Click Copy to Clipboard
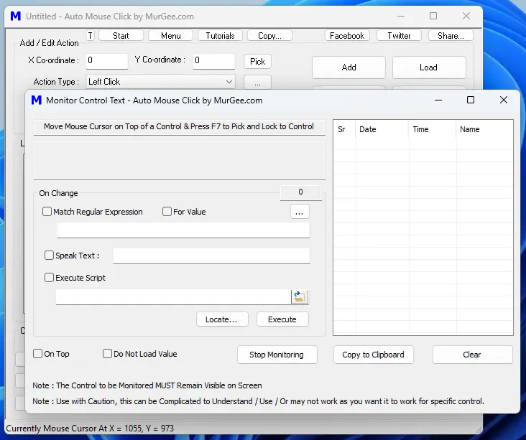This screenshot has height=440, width=526. (x=374, y=355)
